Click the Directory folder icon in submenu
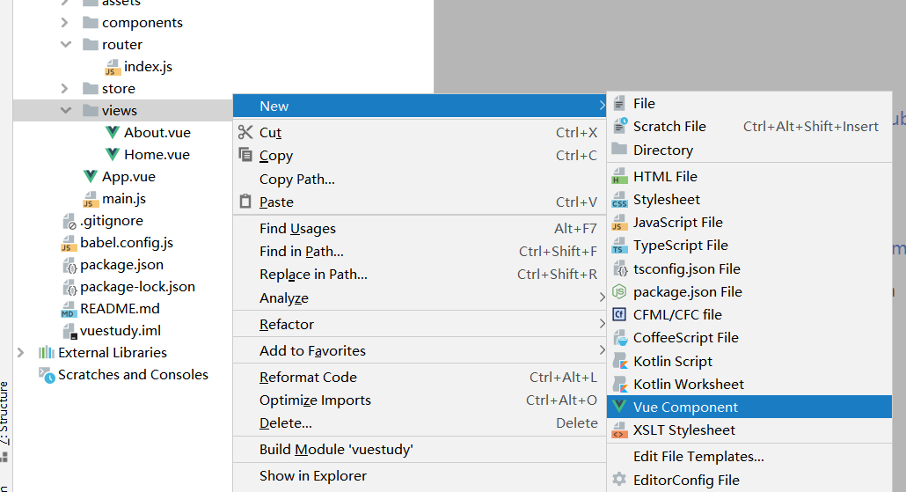 619,149
